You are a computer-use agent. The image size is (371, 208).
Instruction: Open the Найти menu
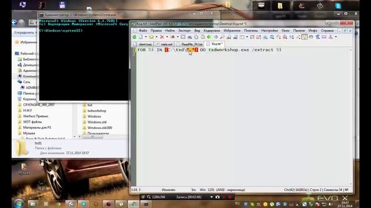pyautogui.click(x=170, y=31)
